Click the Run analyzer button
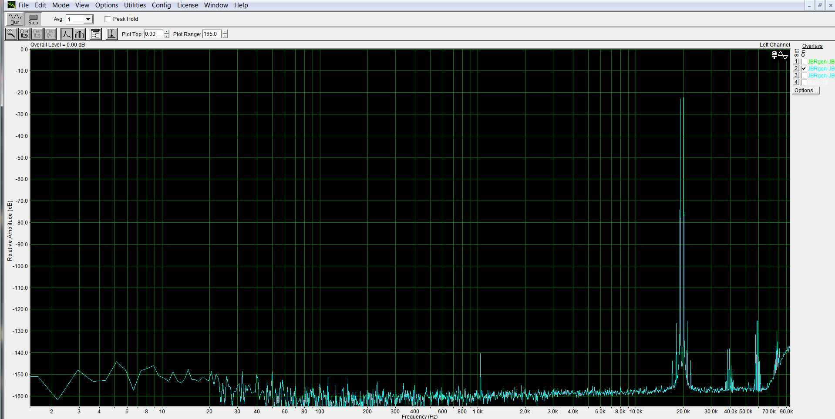835x419 pixels. click(x=15, y=19)
